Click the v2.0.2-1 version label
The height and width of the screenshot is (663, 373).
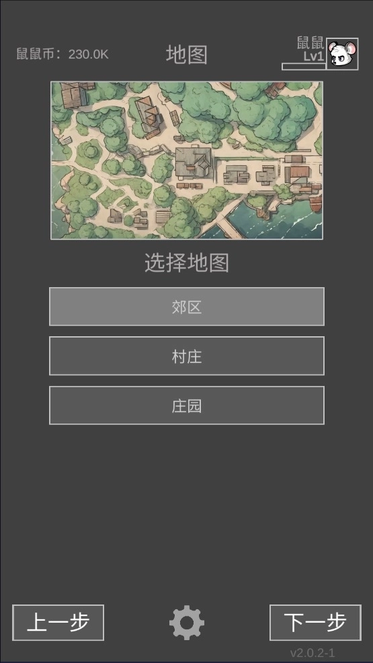[x=313, y=652]
